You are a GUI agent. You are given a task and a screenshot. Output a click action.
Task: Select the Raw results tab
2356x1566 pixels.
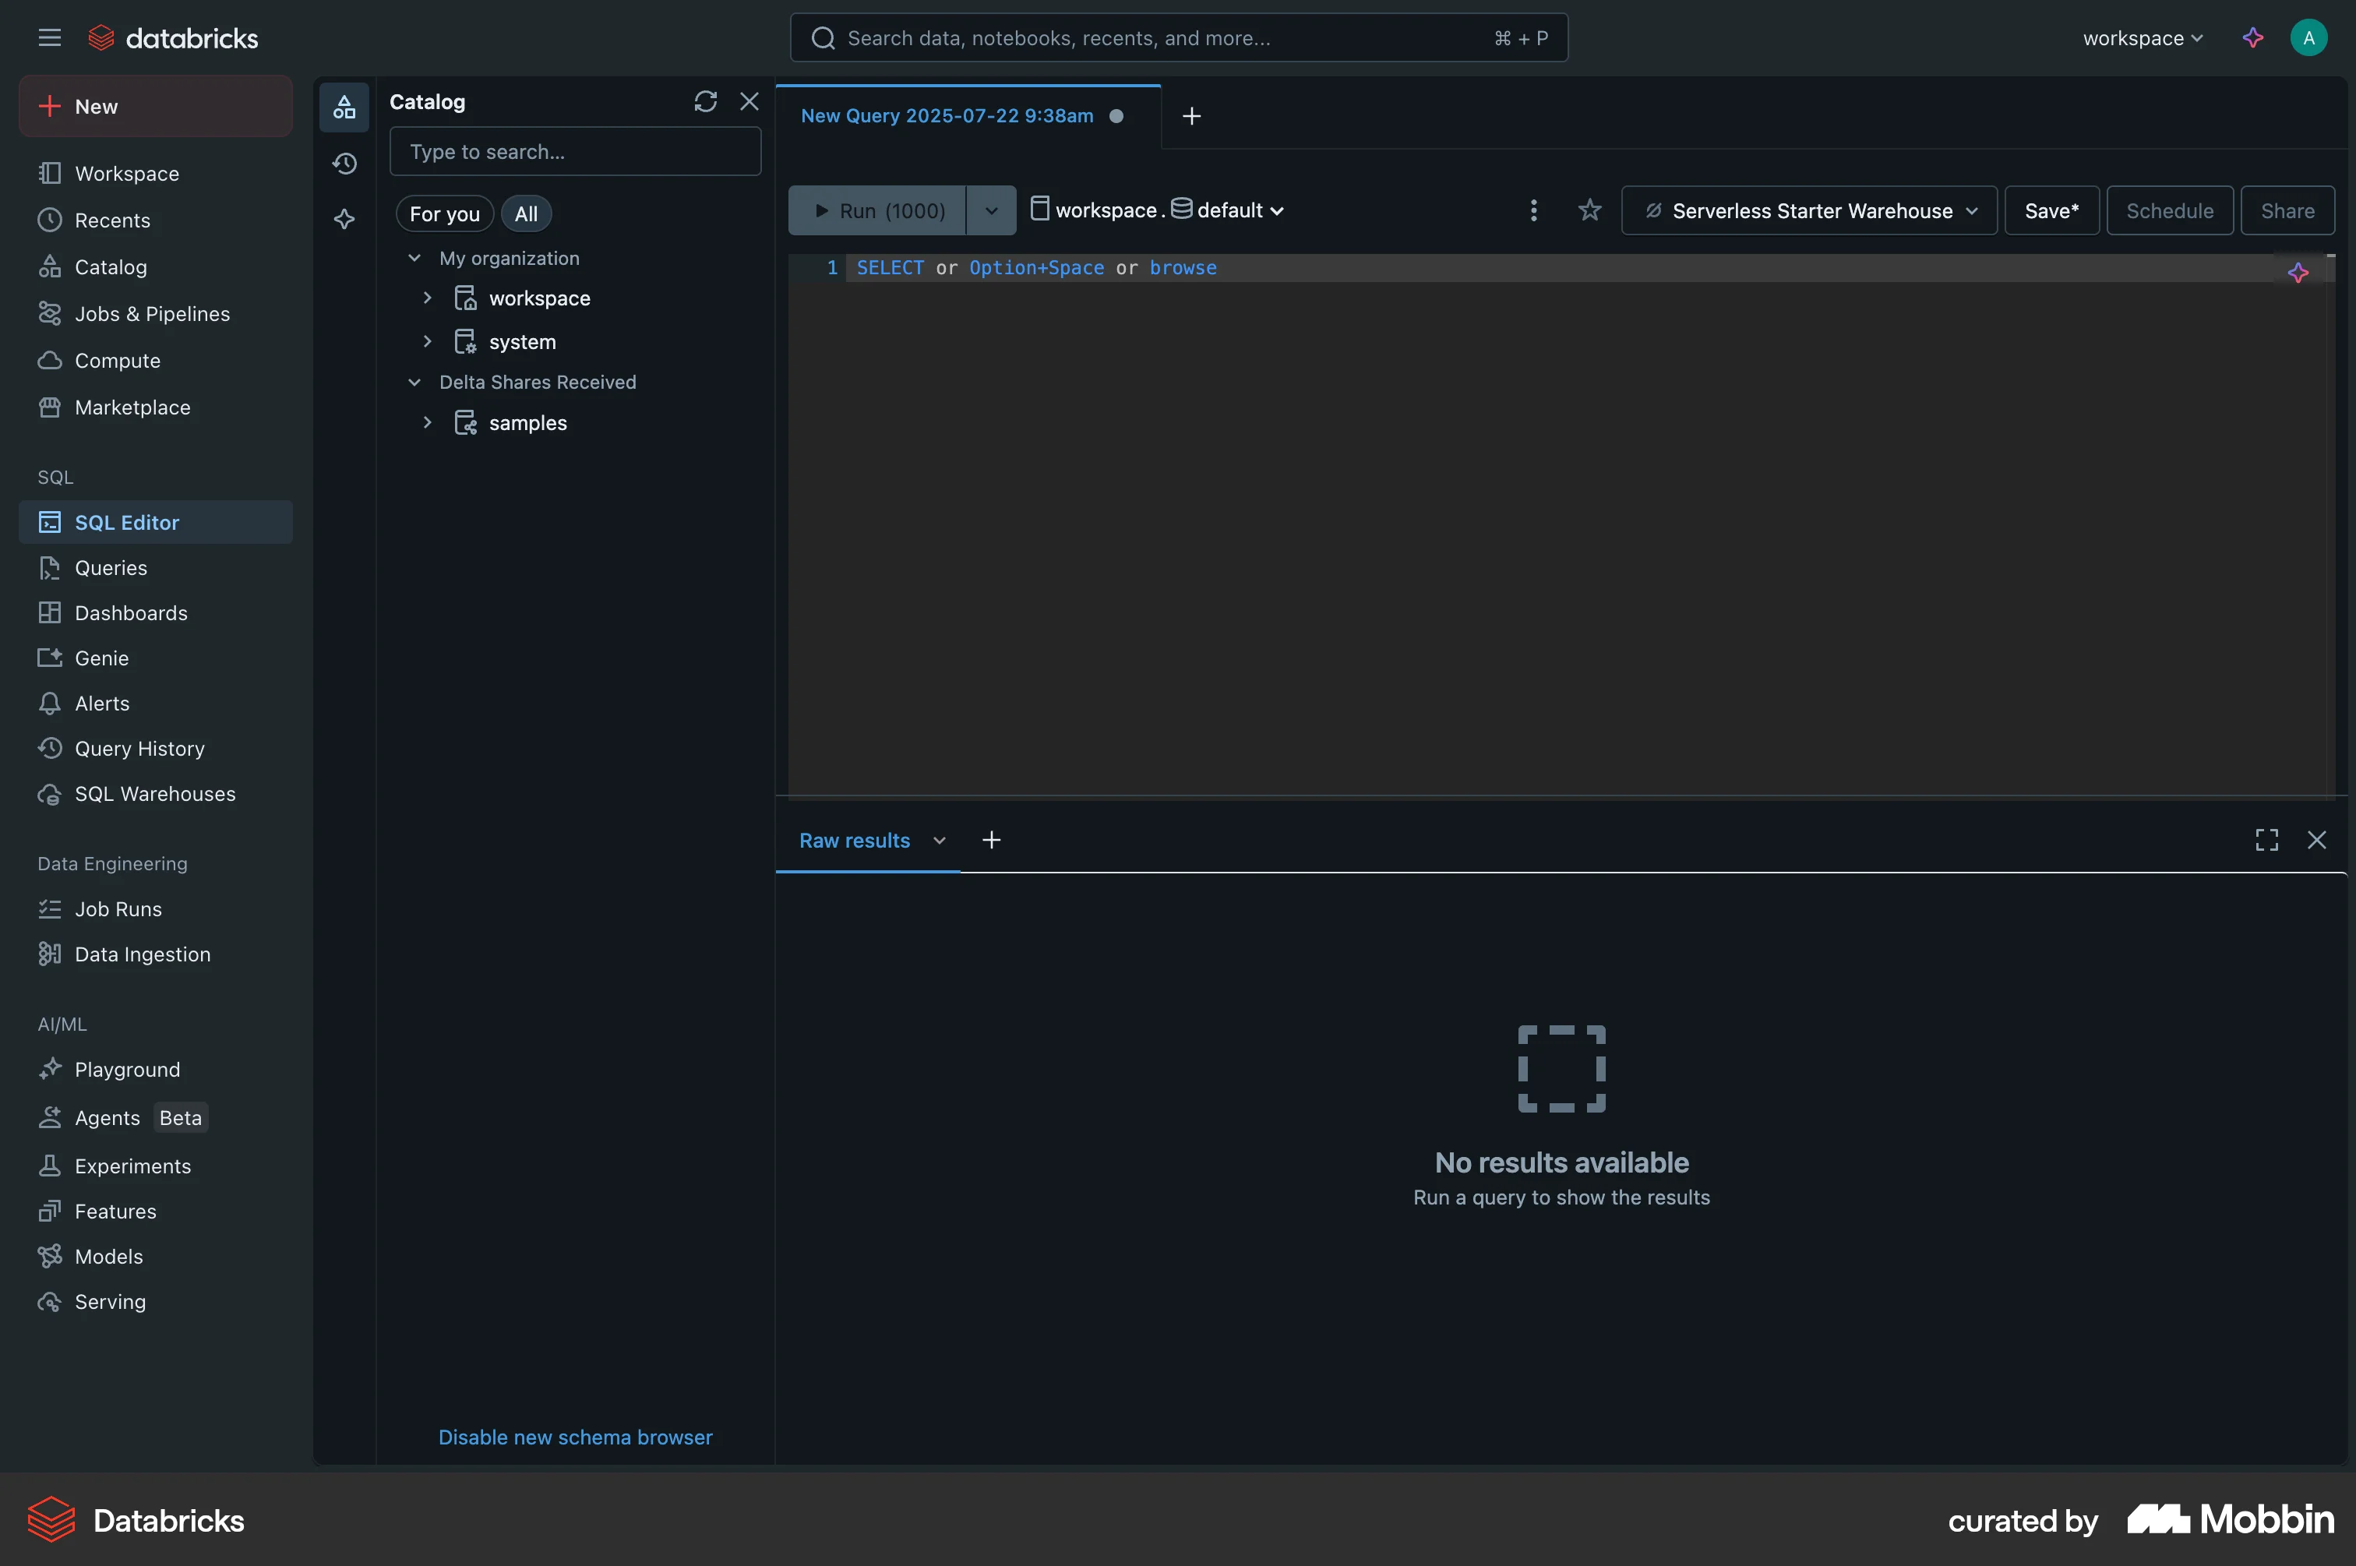tap(854, 840)
